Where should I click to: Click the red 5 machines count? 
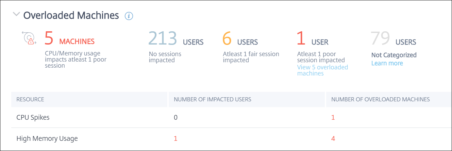click(x=49, y=38)
